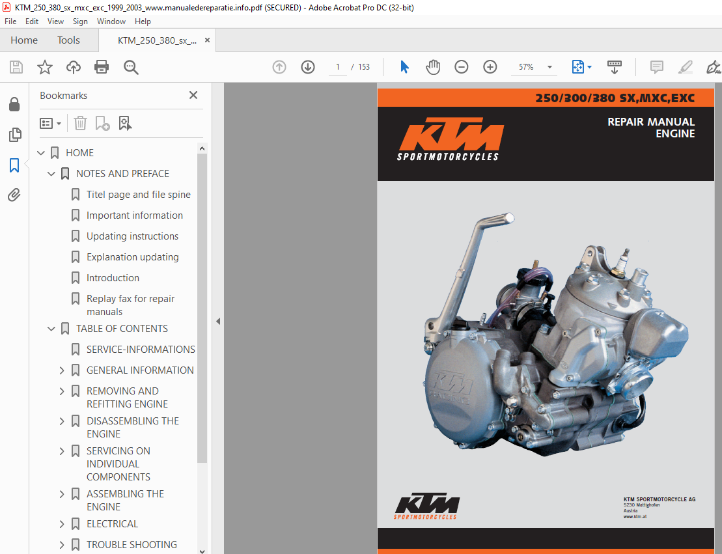Click the Save file icon

click(x=16, y=67)
